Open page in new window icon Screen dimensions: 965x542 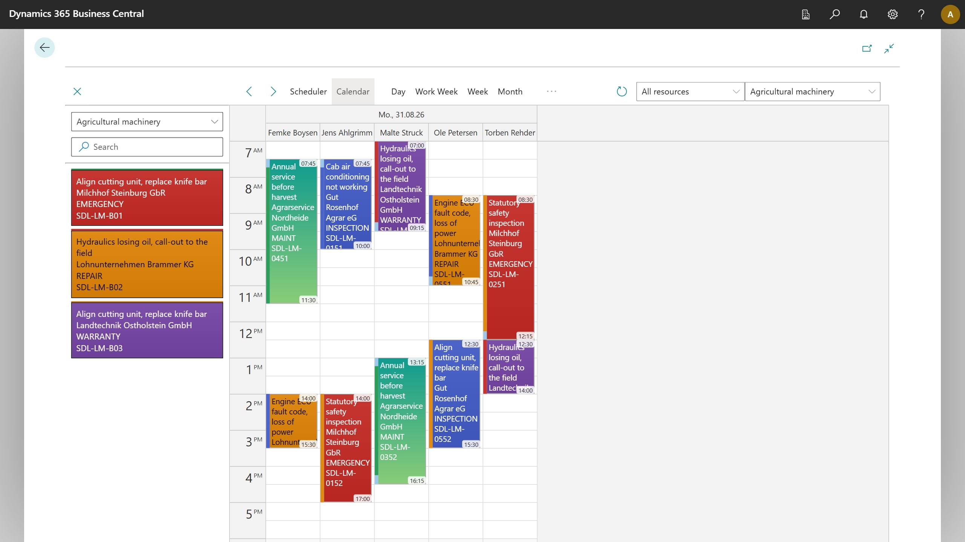pyautogui.click(x=867, y=48)
